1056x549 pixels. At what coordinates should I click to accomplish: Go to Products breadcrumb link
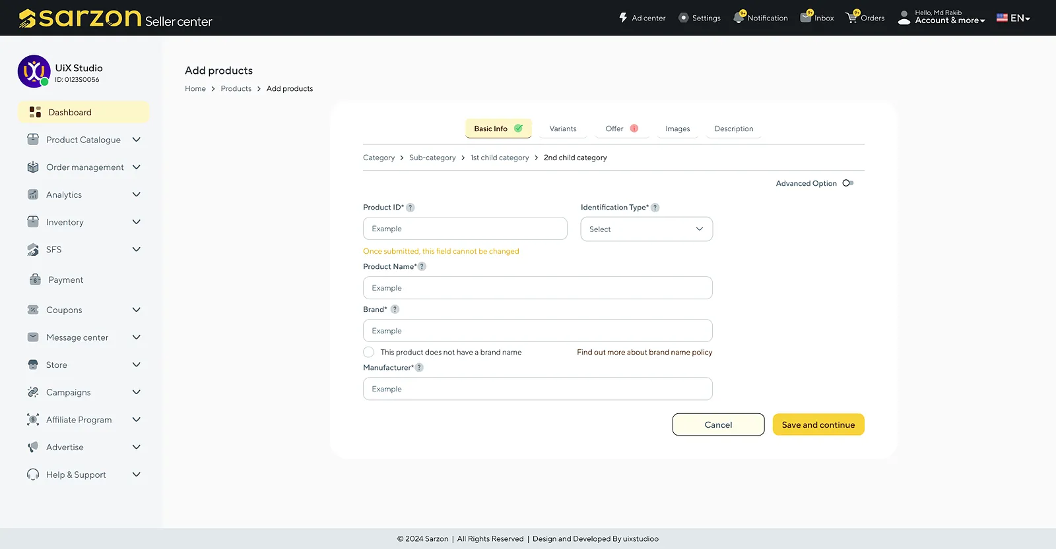click(236, 88)
